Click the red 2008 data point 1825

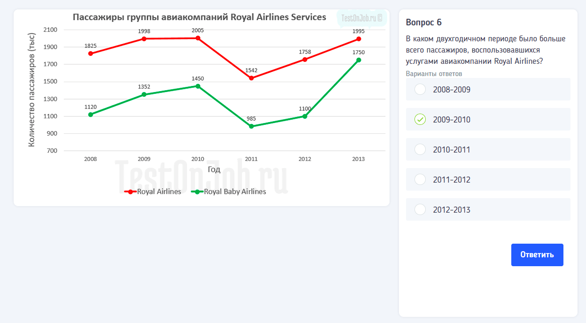click(91, 54)
